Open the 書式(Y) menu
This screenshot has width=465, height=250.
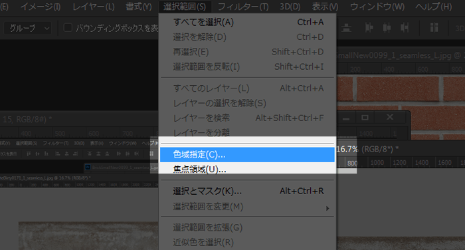click(138, 7)
